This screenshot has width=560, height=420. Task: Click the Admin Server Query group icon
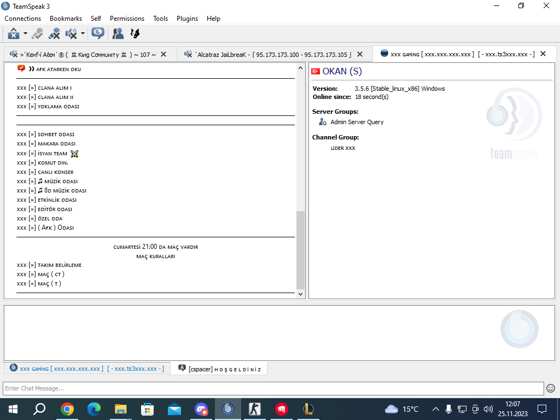[x=323, y=122]
